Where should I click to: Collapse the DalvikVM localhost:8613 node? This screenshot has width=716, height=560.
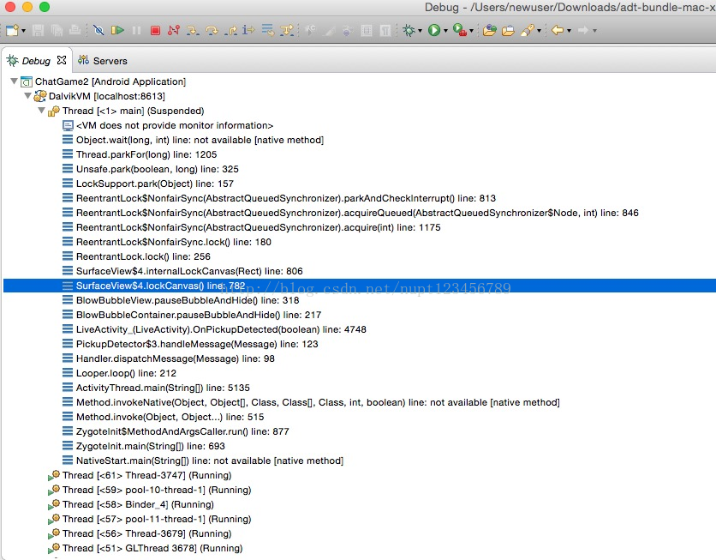(x=28, y=96)
